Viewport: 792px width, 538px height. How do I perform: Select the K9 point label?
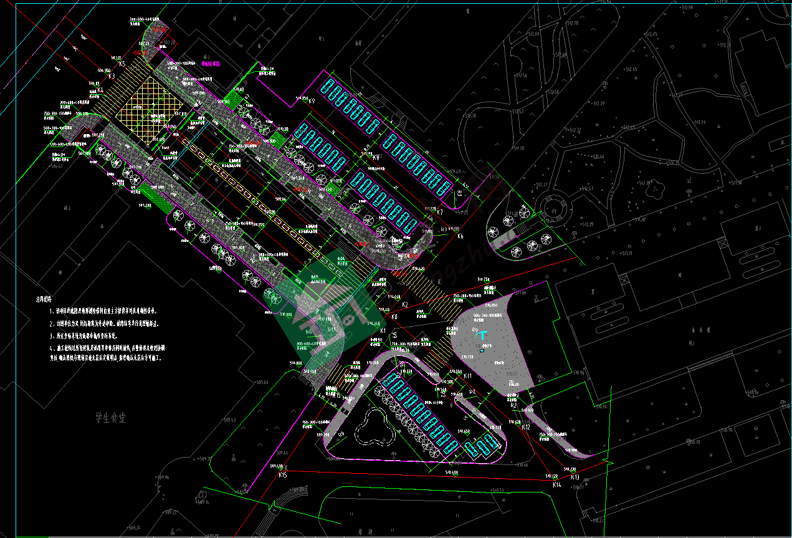(312, 102)
